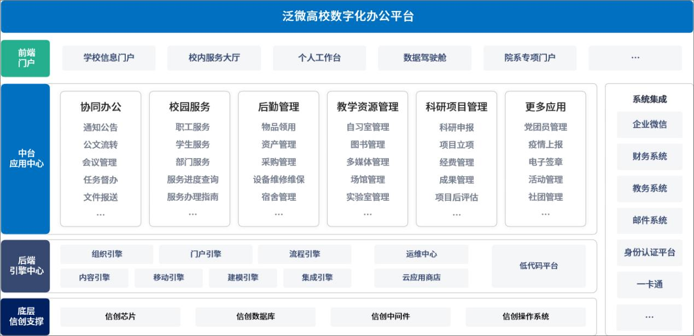Open 实验室管理 item

pyautogui.click(x=368, y=197)
